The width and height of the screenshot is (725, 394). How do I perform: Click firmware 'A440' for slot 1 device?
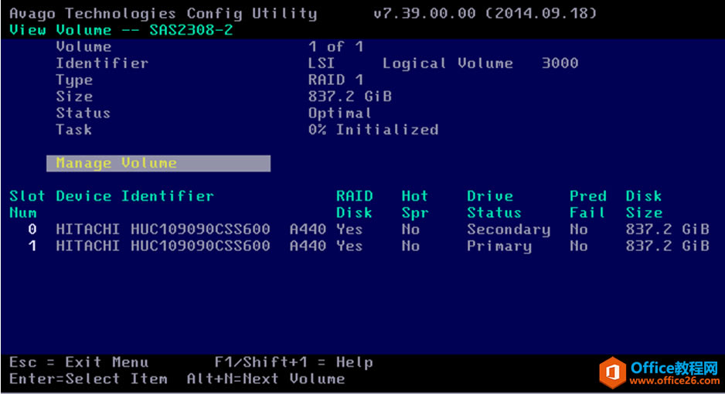[308, 246]
